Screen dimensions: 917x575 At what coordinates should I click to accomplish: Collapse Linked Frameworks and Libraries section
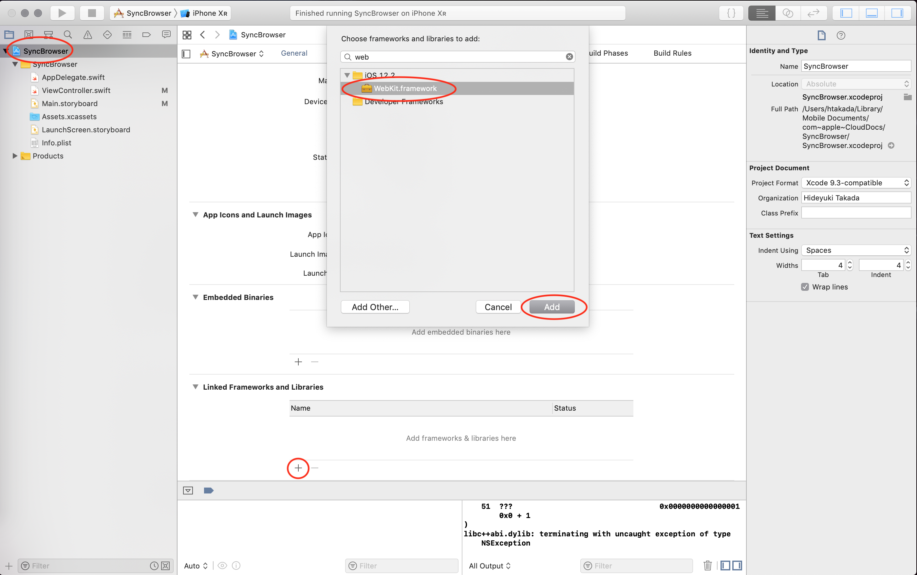coord(195,387)
